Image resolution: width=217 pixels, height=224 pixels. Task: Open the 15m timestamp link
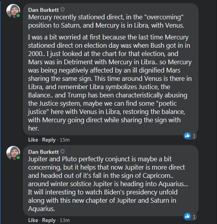[65, 140]
